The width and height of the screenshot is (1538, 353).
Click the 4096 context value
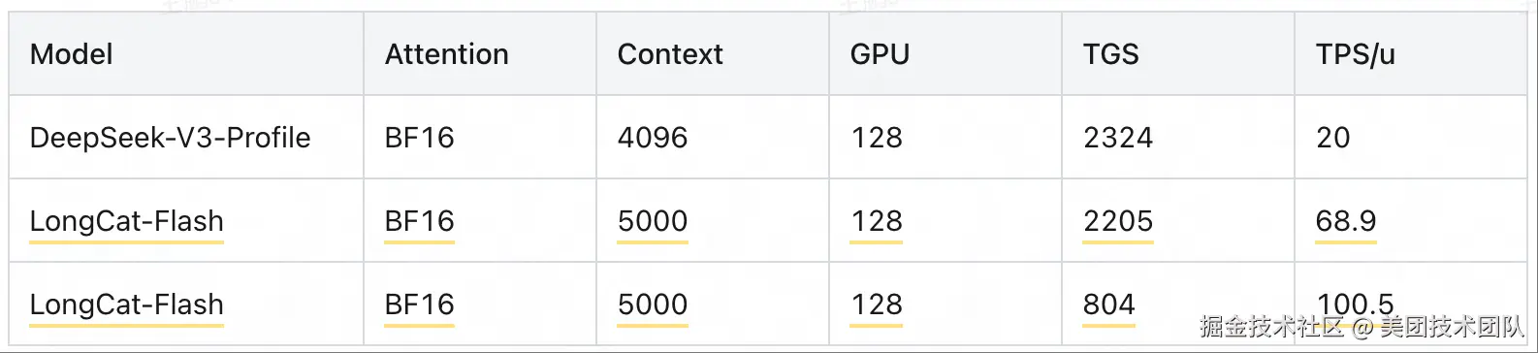tap(653, 138)
